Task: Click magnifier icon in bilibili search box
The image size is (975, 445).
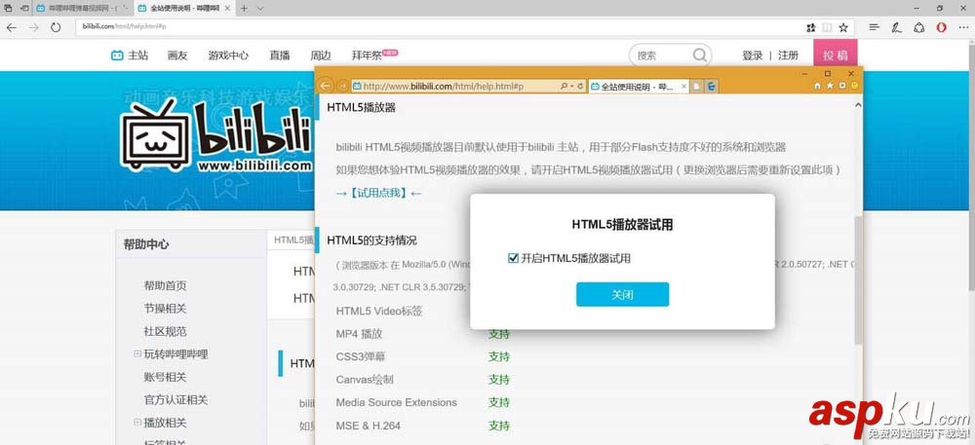Action: click(699, 56)
